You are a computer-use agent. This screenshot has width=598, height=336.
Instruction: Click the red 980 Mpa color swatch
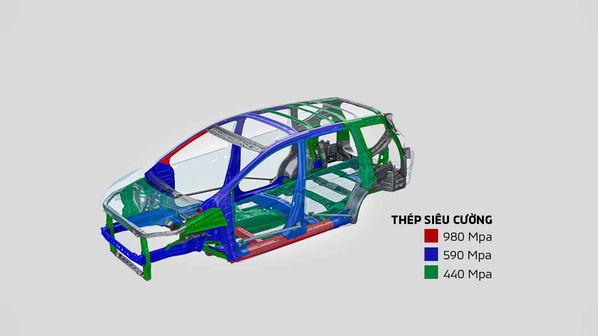431,236
